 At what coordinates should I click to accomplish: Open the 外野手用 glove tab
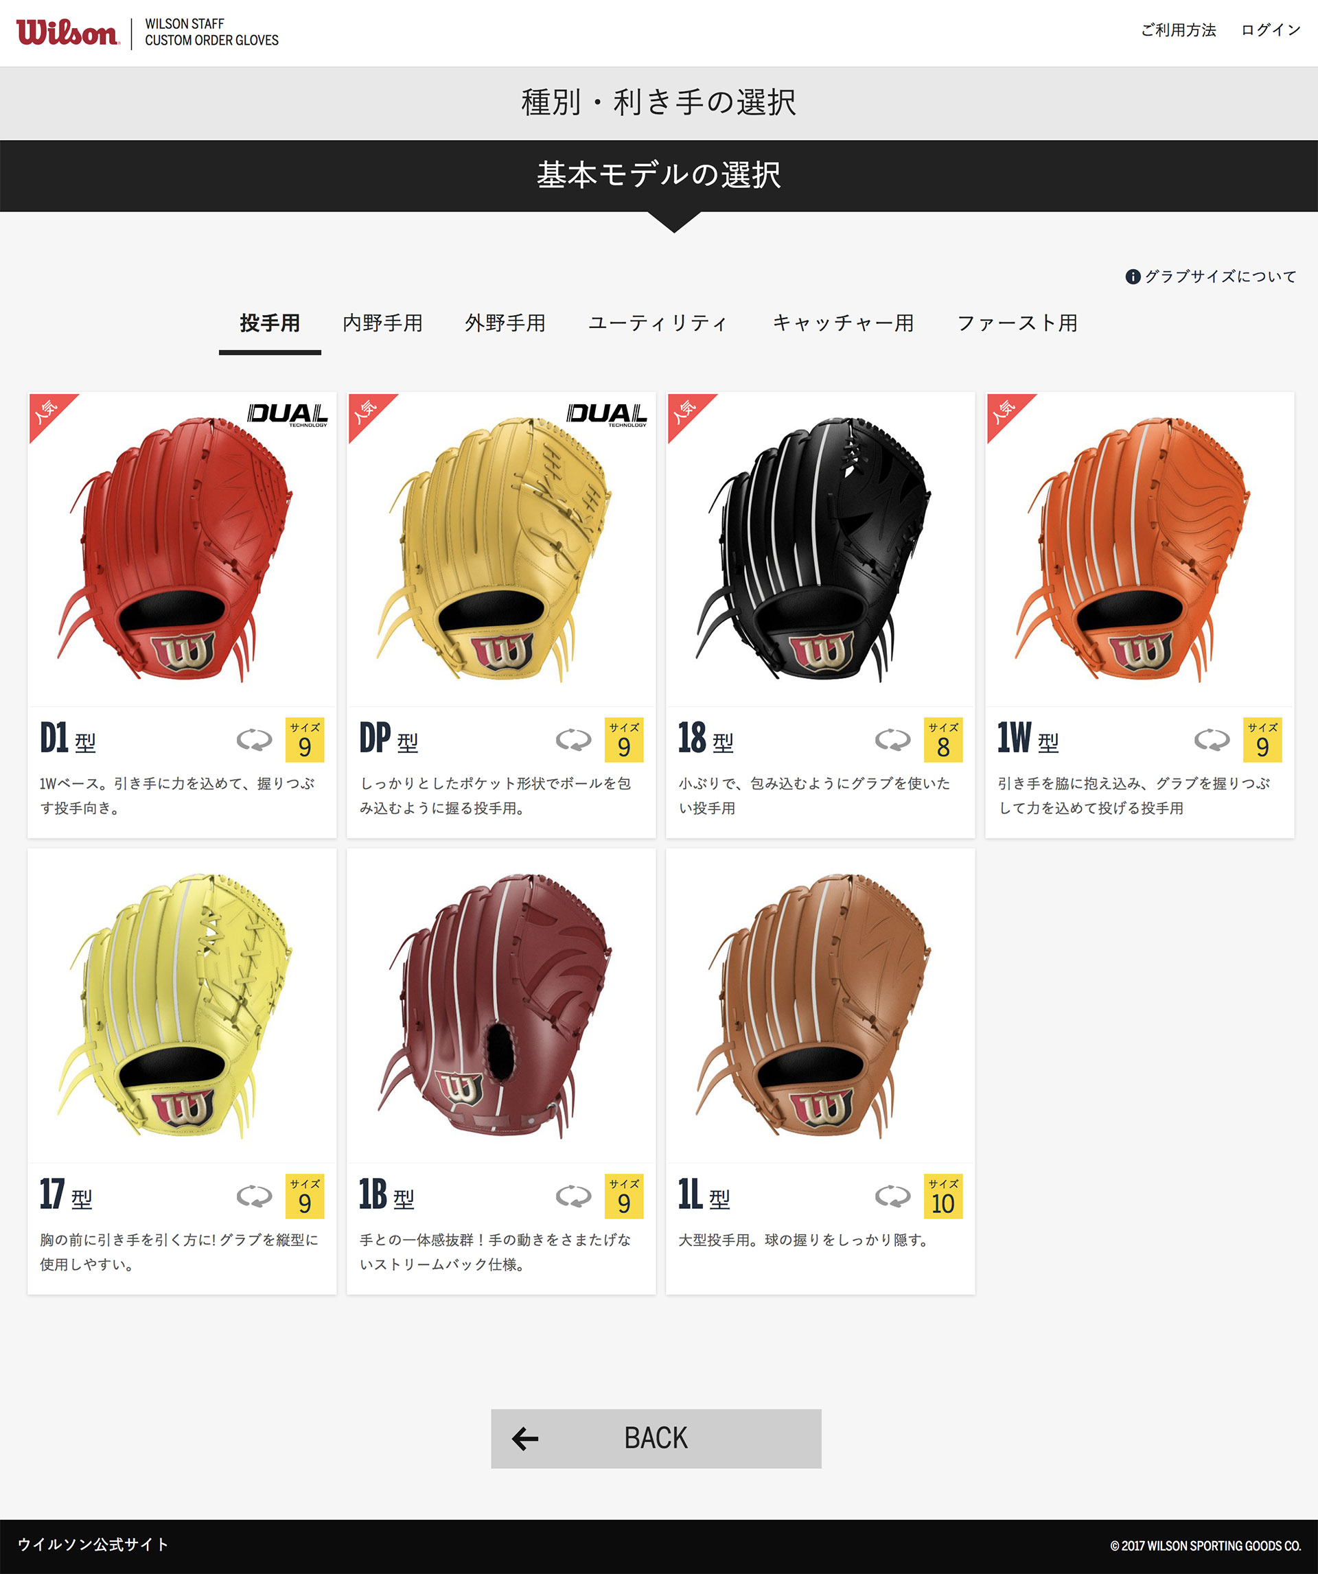click(x=505, y=323)
